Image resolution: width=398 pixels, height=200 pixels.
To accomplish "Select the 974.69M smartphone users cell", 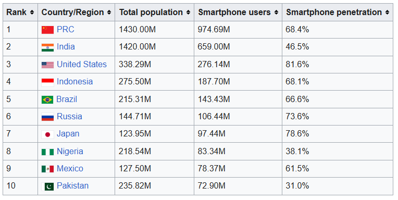I will pyautogui.click(x=238, y=30).
